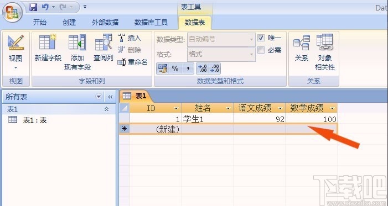Click the 删除 column button
Viewport: 388px width, 206px height.
click(129, 50)
